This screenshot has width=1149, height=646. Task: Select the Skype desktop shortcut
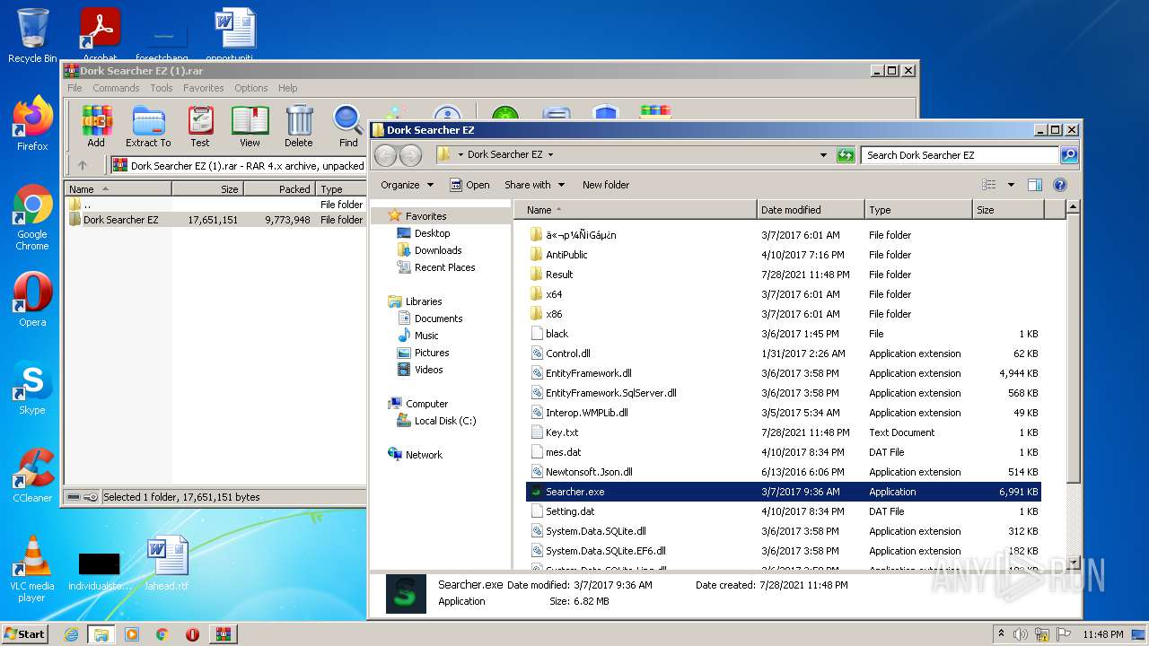pos(32,388)
